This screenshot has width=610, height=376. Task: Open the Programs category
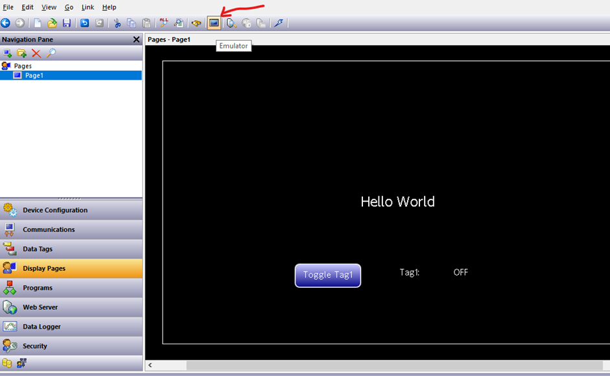pyautogui.click(x=71, y=288)
